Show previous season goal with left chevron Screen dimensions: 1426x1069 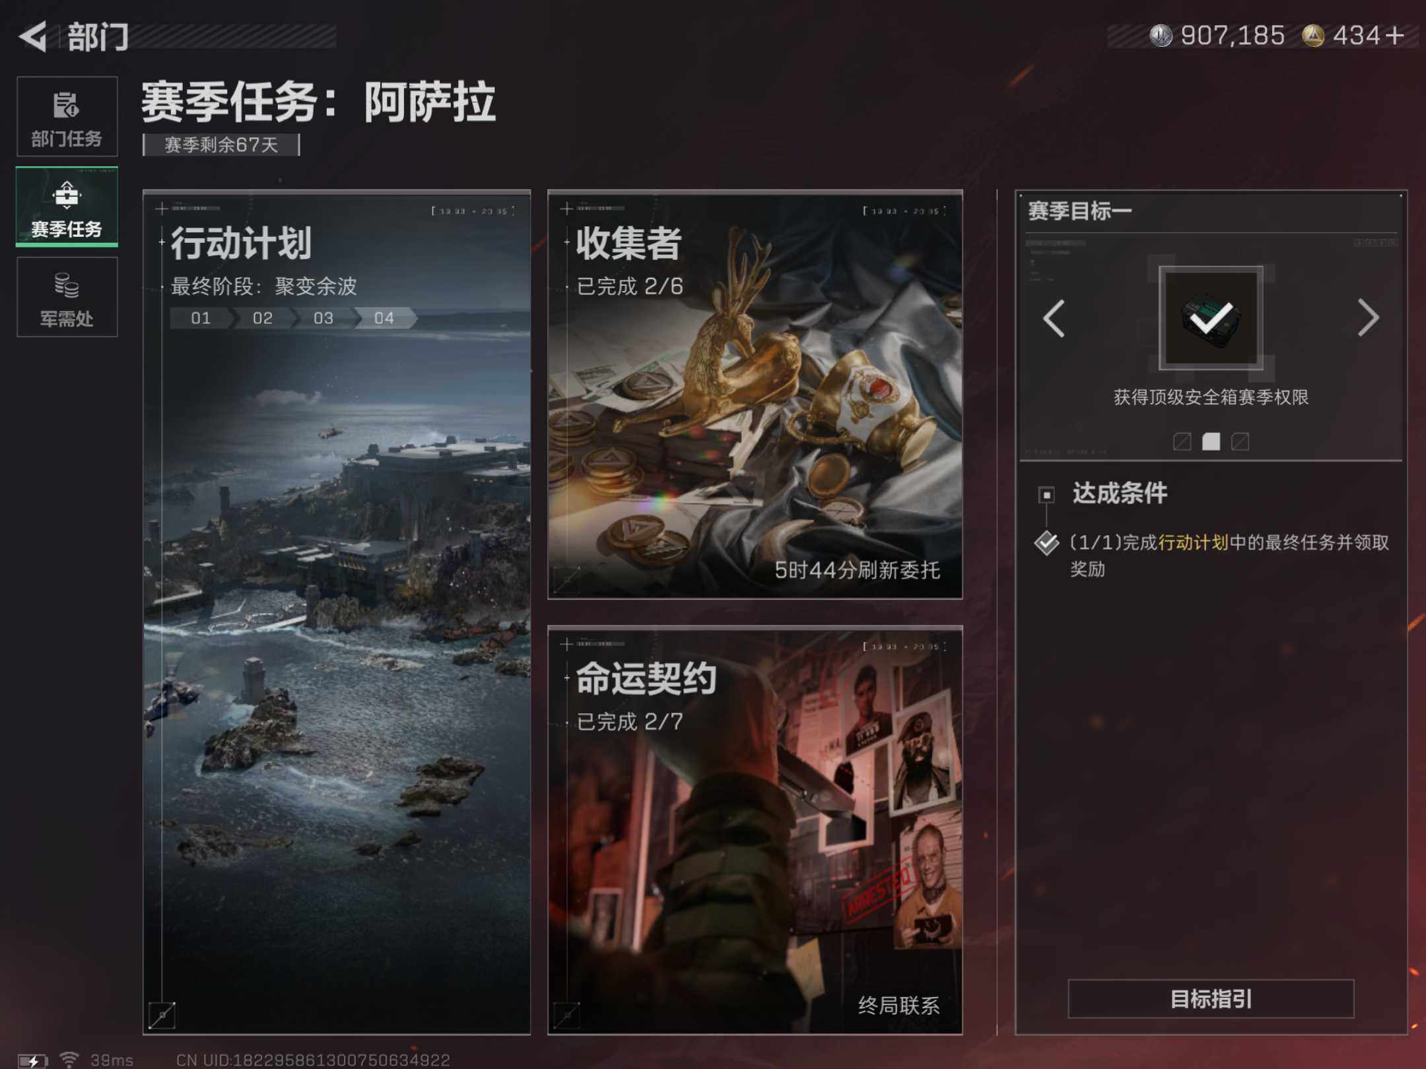(1054, 319)
